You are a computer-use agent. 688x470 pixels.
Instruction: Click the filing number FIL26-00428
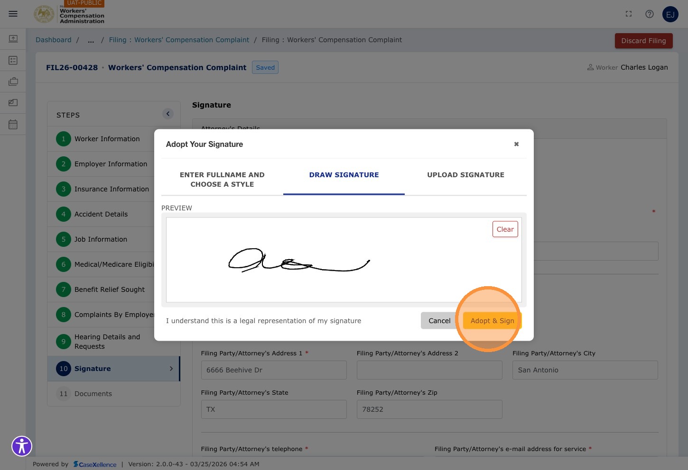72,67
